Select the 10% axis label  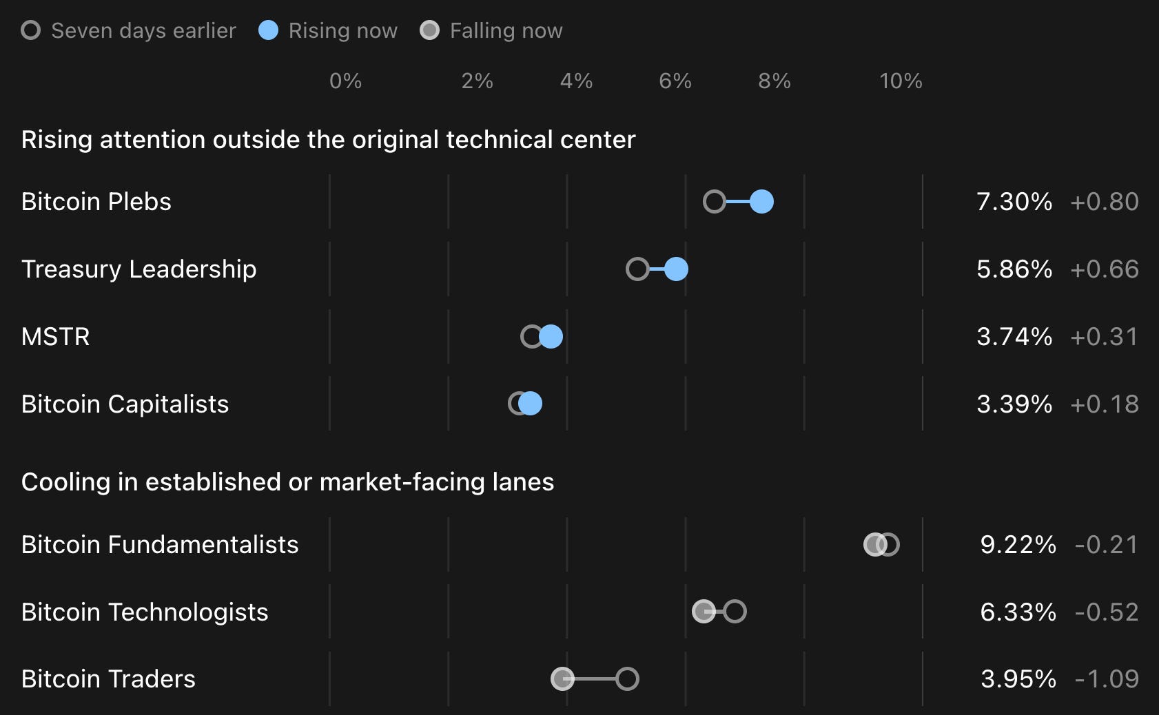coord(901,81)
